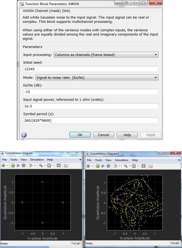Open Tools menu in Constellation Diagram window
Image resolution: width=182 pixels, height=248 pixels.
point(14,160)
